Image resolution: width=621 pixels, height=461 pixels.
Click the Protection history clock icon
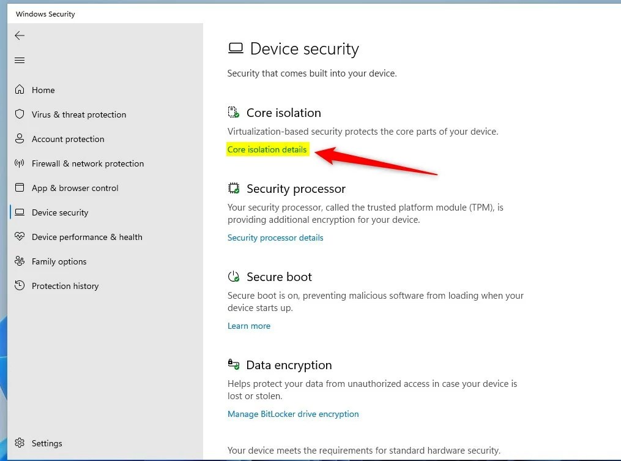tap(20, 286)
